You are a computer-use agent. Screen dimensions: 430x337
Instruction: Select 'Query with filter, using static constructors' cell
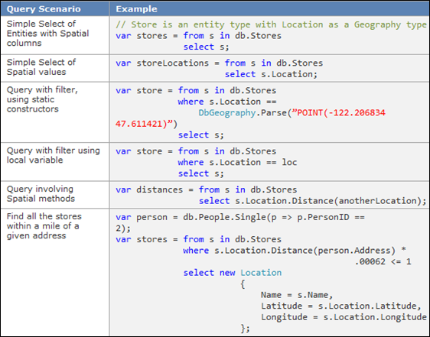pos(55,112)
